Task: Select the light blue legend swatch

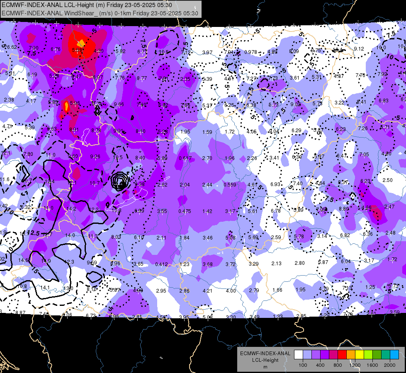Action: [394, 355]
